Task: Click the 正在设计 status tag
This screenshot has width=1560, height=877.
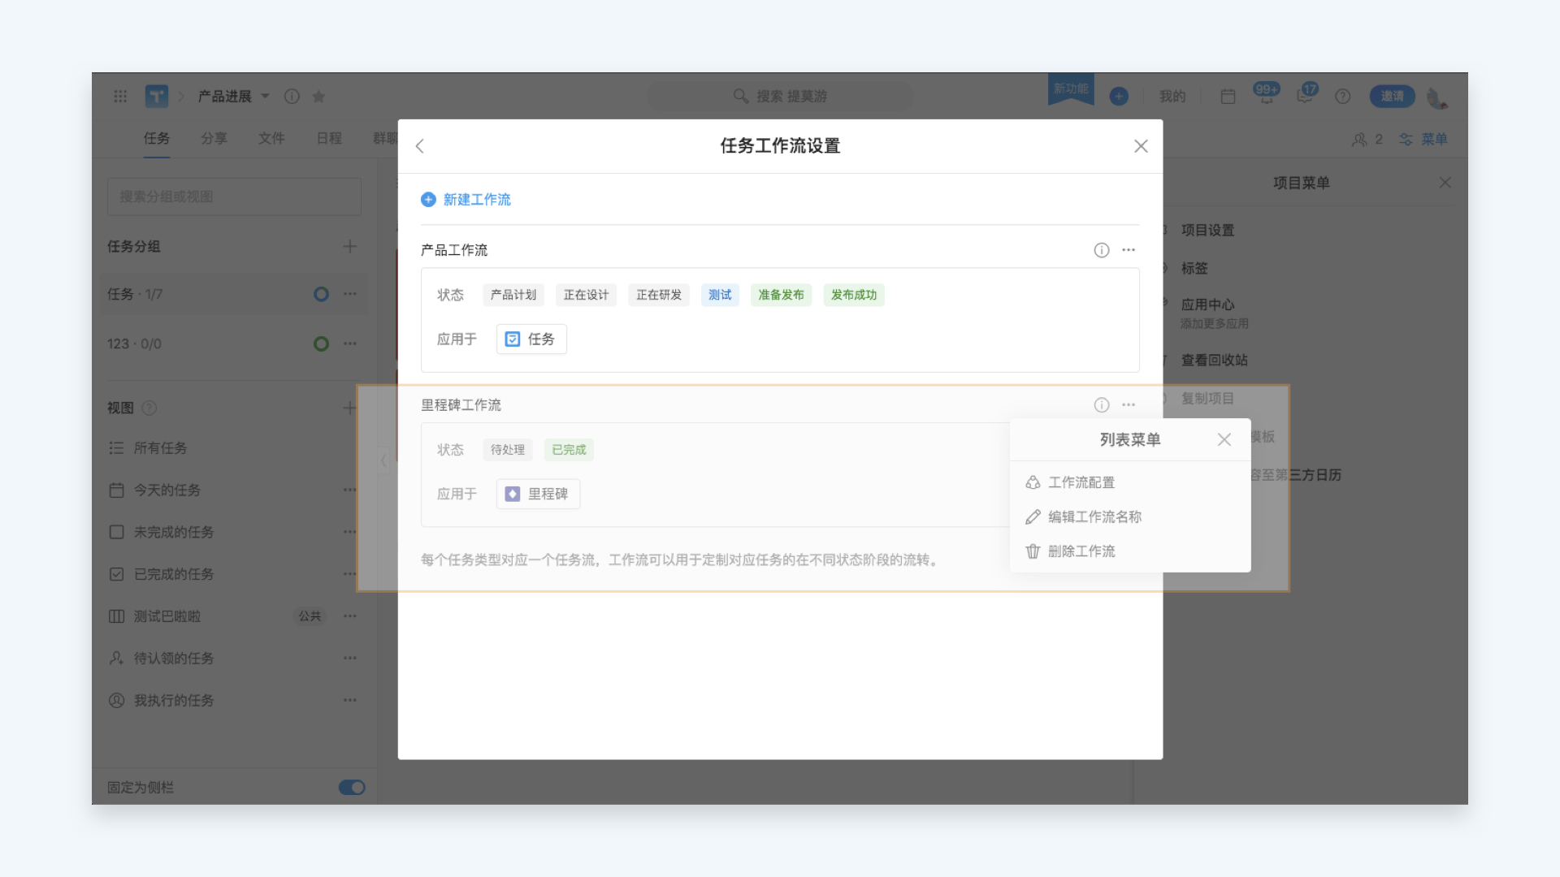Action: point(586,295)
